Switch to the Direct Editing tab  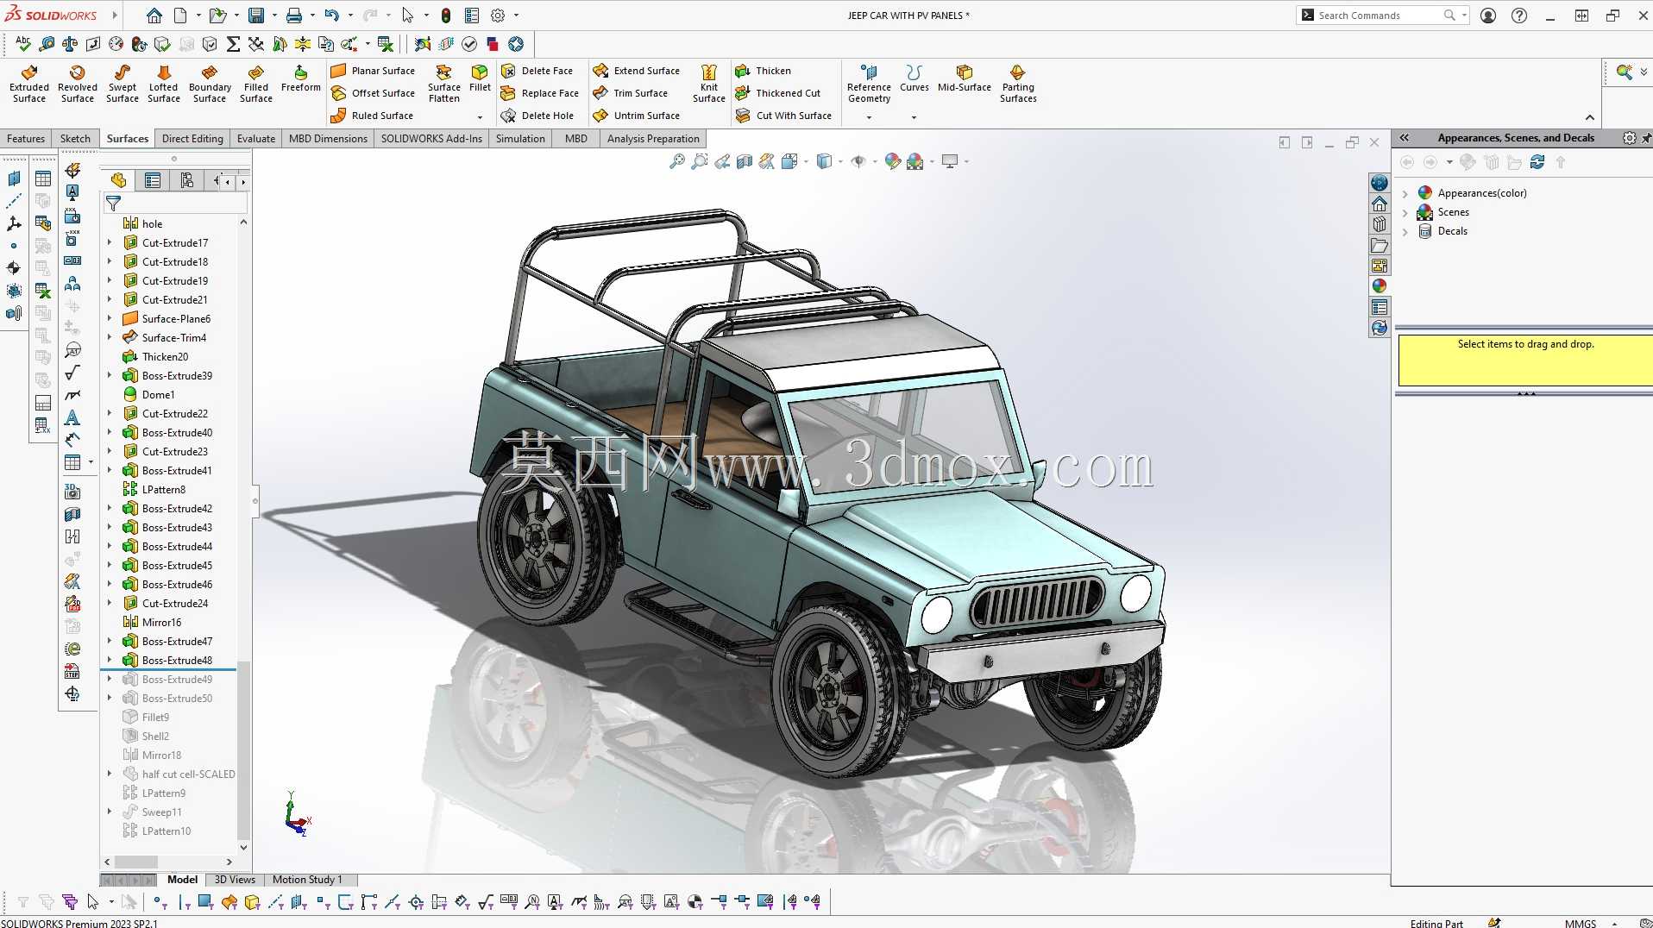[x=192, y=139]
